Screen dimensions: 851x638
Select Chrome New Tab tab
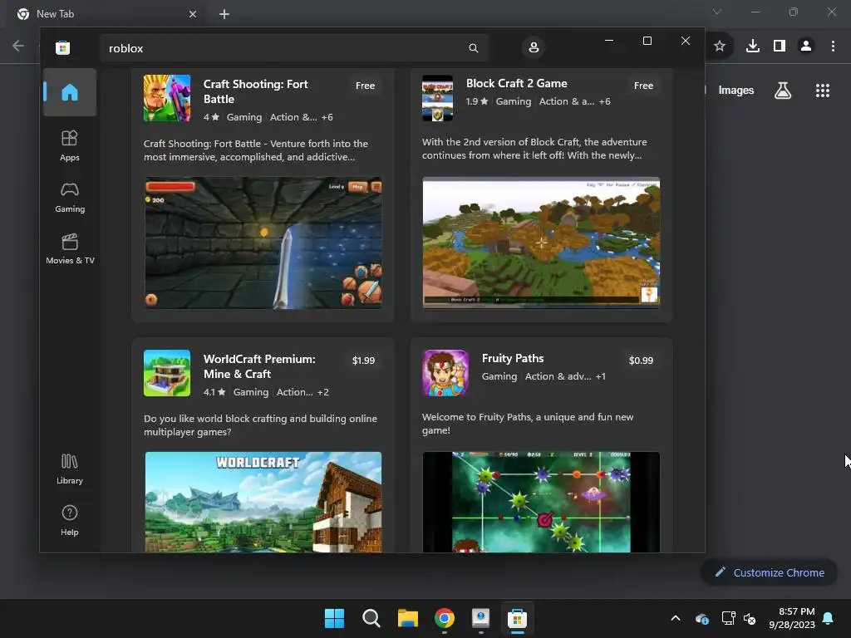click(x=106, y=14)
